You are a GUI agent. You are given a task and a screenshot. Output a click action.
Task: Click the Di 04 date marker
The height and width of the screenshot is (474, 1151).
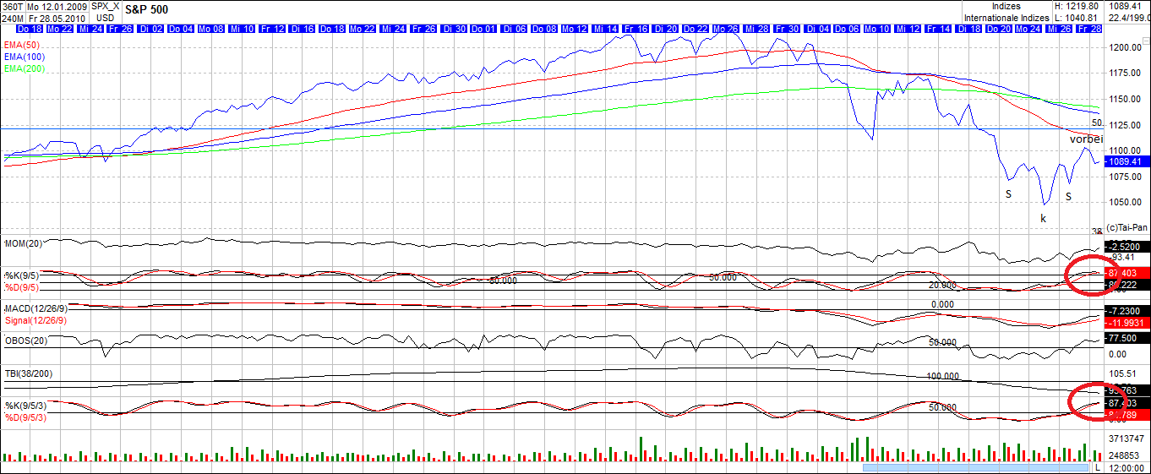click(818, 29)
